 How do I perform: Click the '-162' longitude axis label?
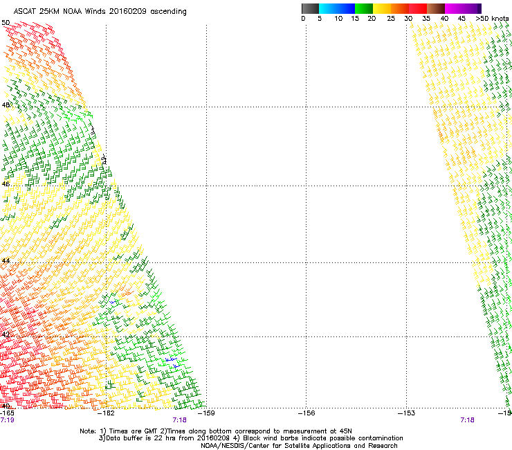click(106, 413)
